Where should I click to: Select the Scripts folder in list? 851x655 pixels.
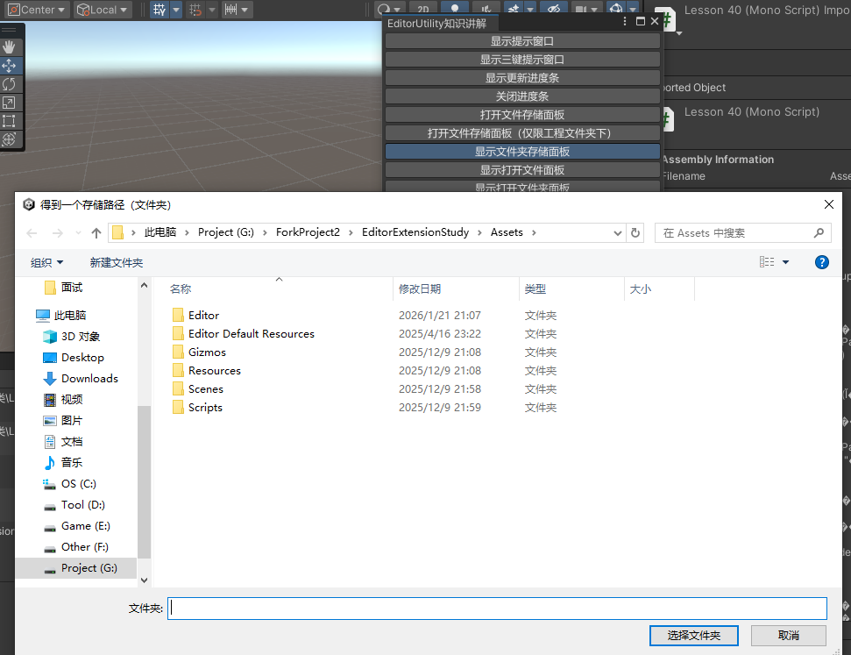[205, 408]
